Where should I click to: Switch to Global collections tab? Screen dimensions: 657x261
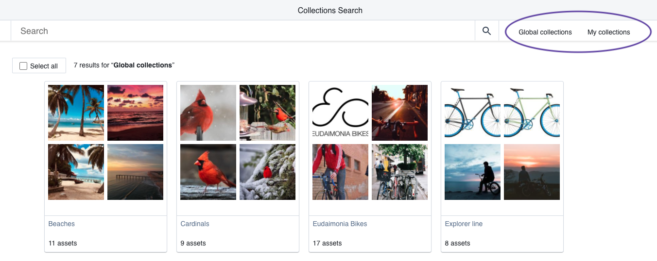coord(545,33)
